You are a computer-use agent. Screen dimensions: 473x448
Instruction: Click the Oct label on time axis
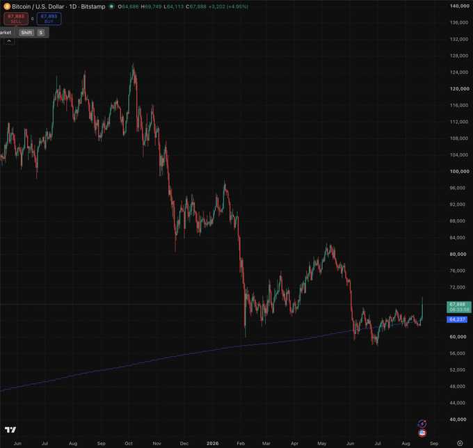click(x=129, y=443)
